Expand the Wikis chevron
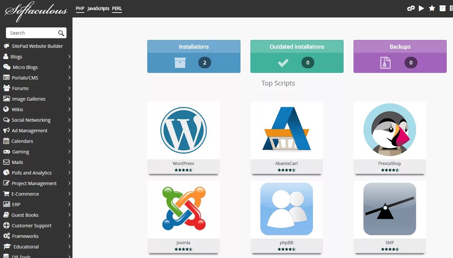The image size is (453, 258). point(69,109)
